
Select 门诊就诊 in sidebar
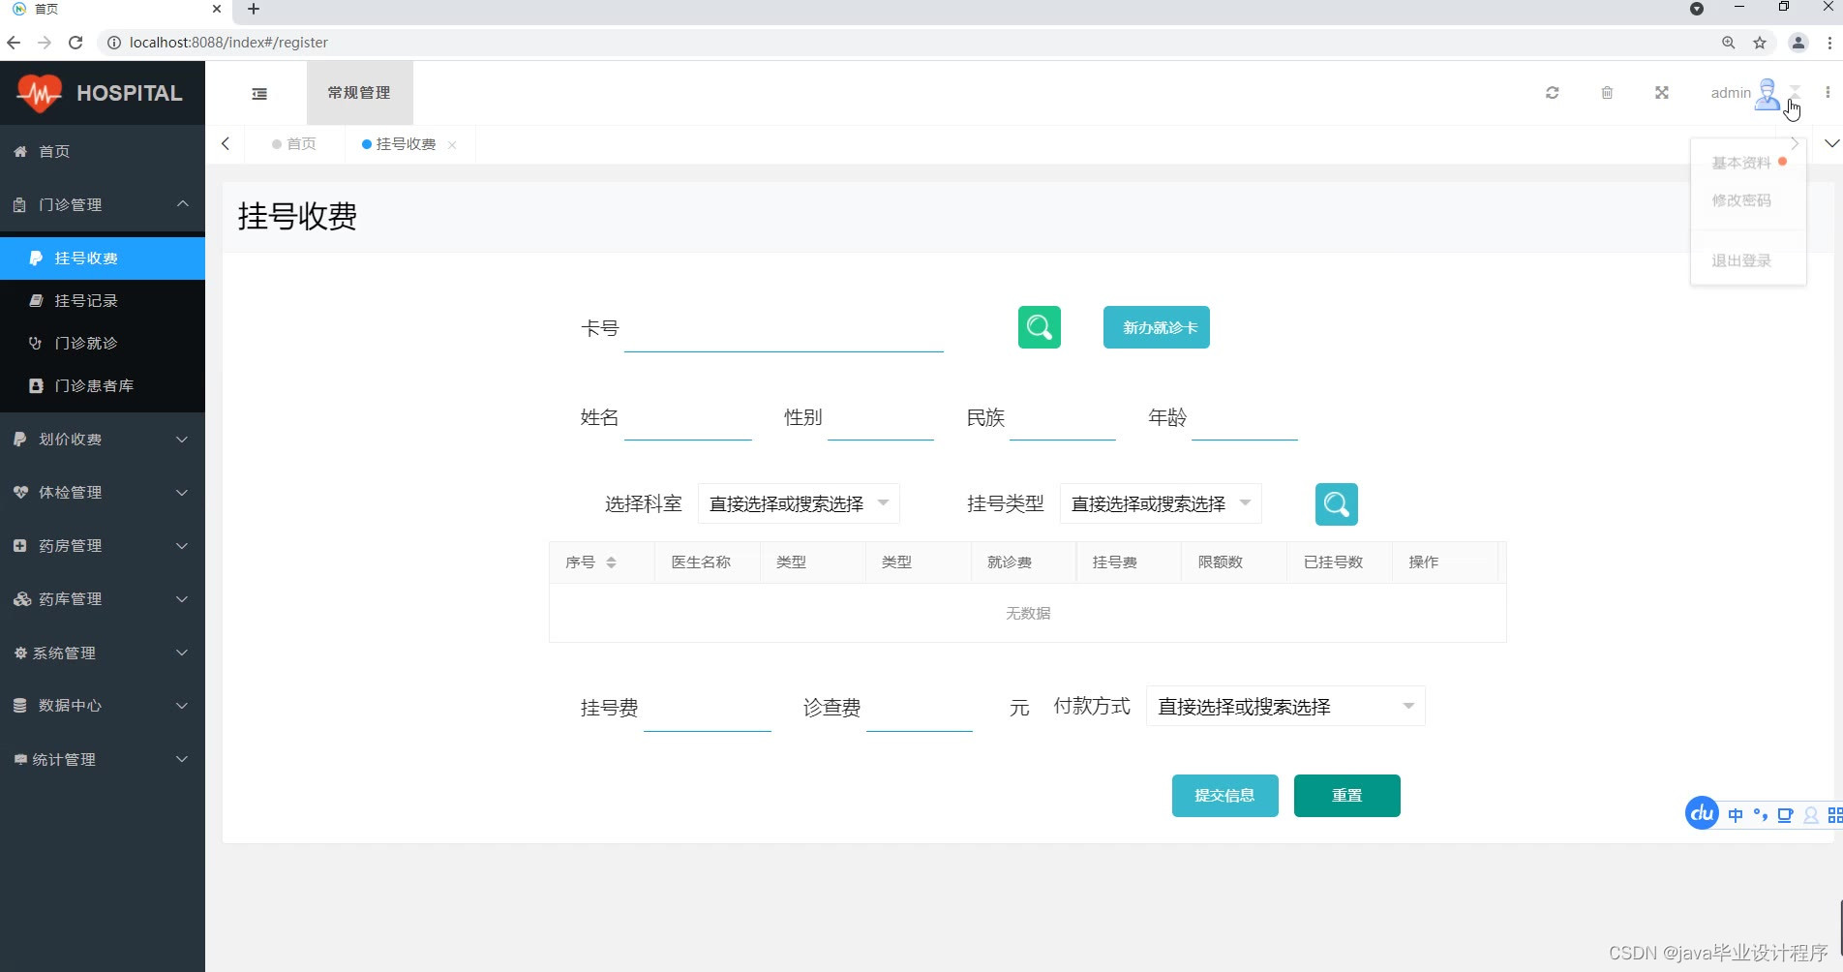point(103,344)
